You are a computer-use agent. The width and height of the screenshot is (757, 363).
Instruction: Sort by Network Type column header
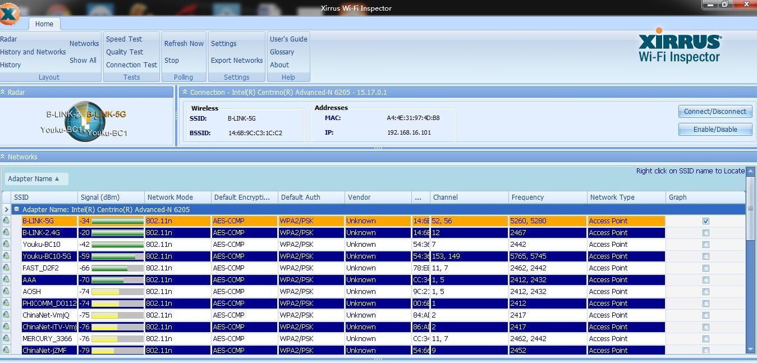point(626,197)
